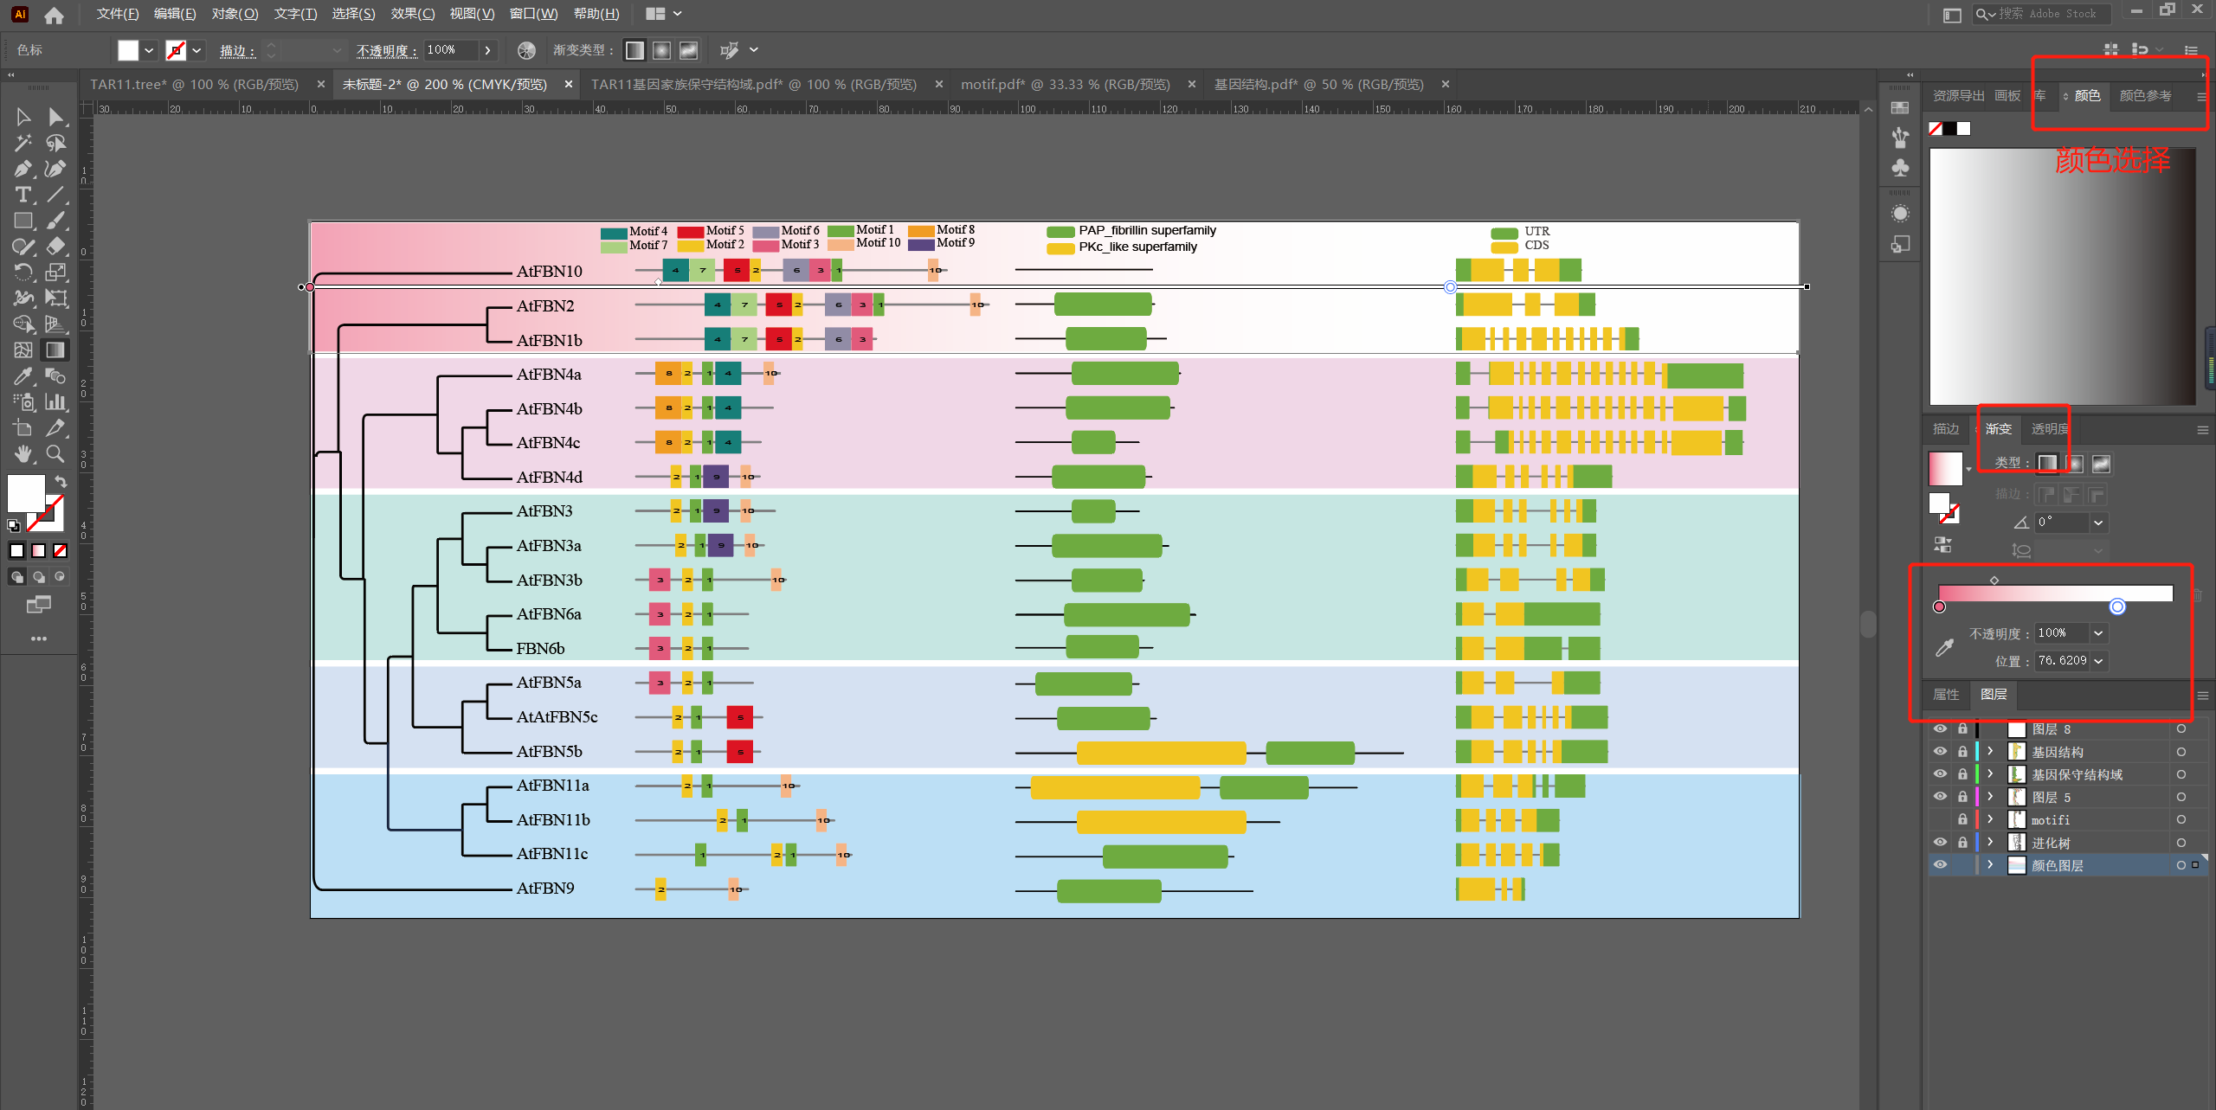Select the Gradient tool in toolbar
Viewport: 2216px width, 1110px height.
click(55, 350)
